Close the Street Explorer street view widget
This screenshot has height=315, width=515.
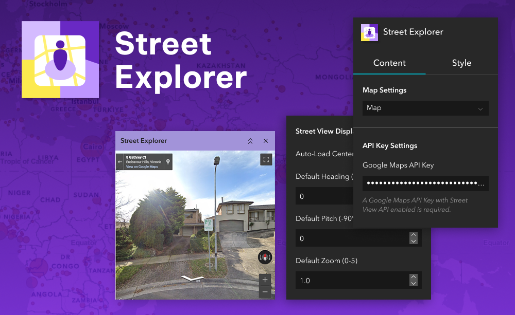pos(266,141)
